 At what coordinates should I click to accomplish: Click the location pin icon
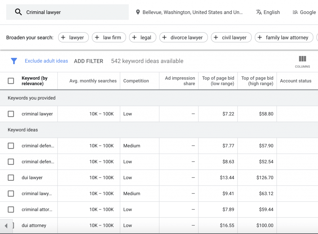click(138, 12)
